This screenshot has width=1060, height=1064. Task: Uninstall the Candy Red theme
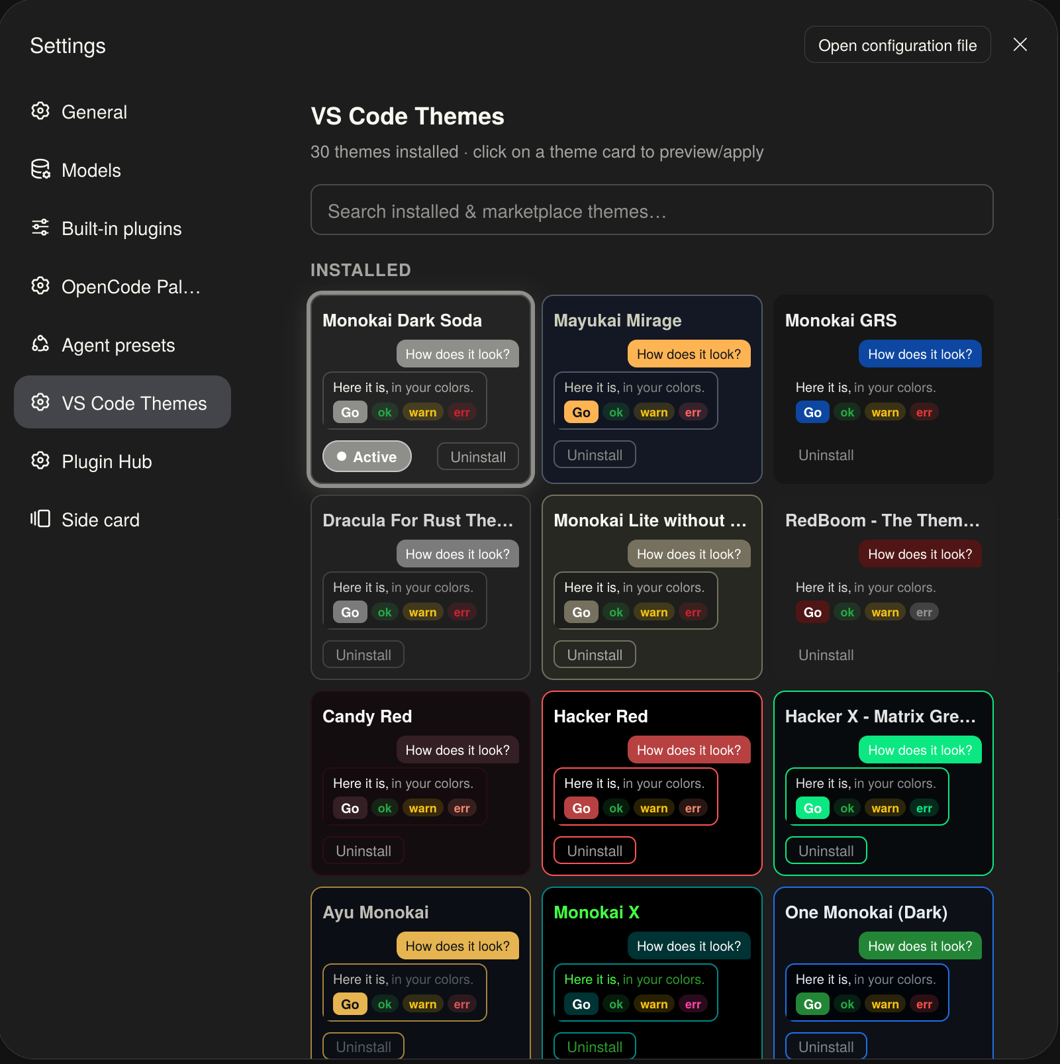(x=363, y=851)
